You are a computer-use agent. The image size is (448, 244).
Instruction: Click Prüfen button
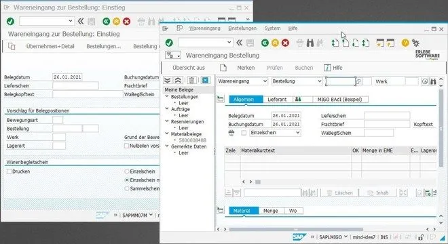coord(275,68)
